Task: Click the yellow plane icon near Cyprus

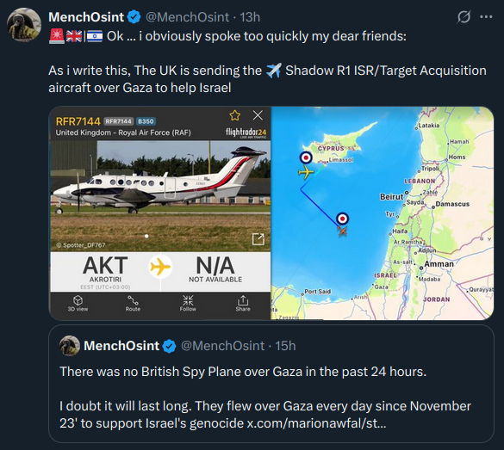Action: point(305,172)
